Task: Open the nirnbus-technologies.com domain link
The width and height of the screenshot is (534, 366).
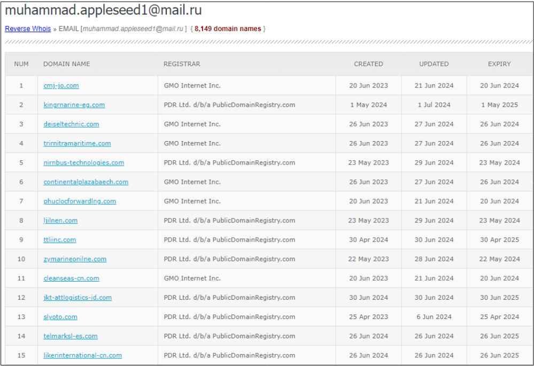Action: click(84, 162)
